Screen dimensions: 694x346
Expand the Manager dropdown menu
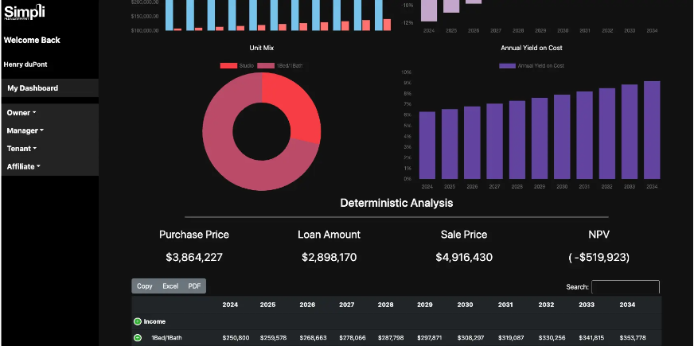click(25, 130)
